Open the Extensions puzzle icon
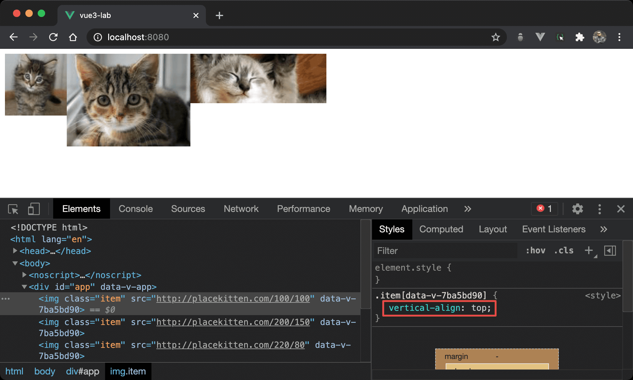 (580, 37)
